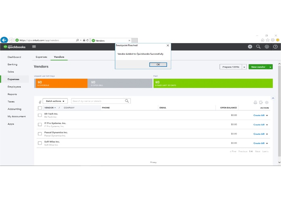Click the browser address bar URL
The width and height of the screenshot is (281, 199).
tap(39, 40)
